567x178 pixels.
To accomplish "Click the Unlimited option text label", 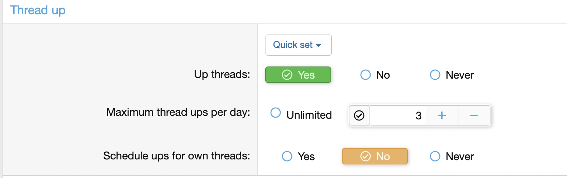I will click(309, 115).
